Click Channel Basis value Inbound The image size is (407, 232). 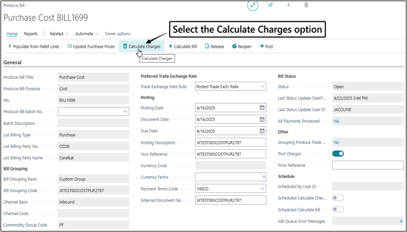point(93,202)
